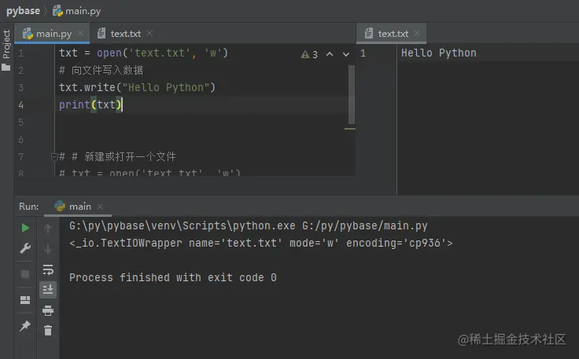Click the Stop process square icon

25,274
